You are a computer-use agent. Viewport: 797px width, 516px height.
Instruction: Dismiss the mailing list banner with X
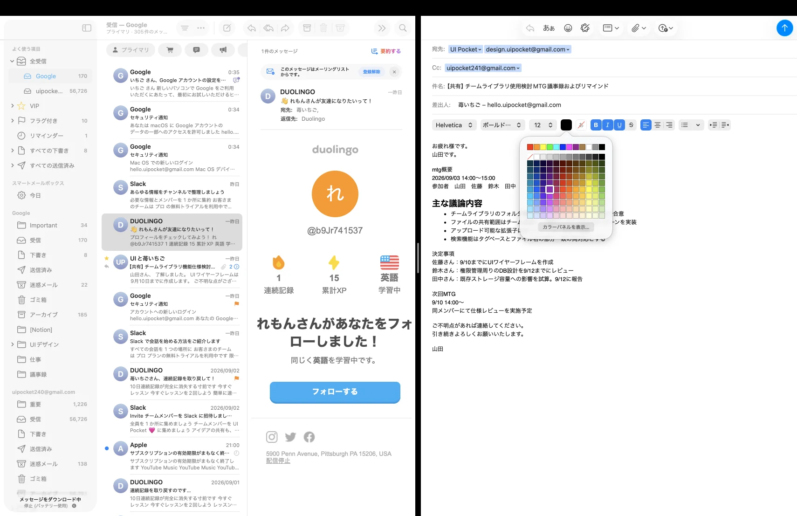pyautogui.click(x=394, y=72)
